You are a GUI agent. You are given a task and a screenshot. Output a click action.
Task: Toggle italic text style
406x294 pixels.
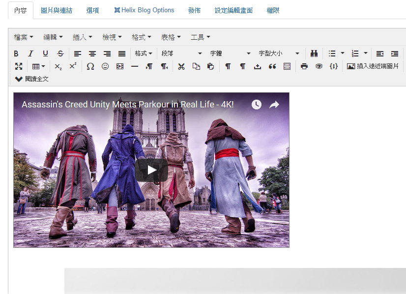30,53
